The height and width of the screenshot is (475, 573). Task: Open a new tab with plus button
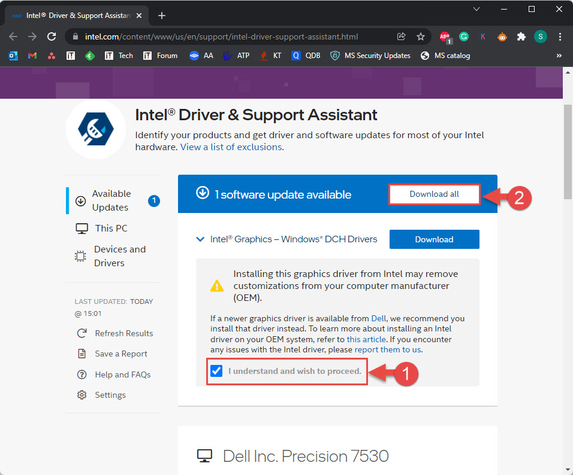(162, 16)
